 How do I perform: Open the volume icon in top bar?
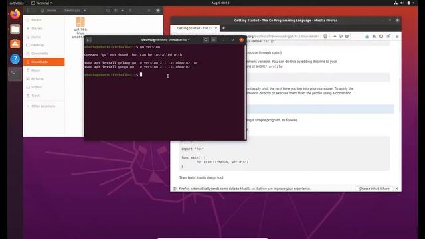(402, 3)
